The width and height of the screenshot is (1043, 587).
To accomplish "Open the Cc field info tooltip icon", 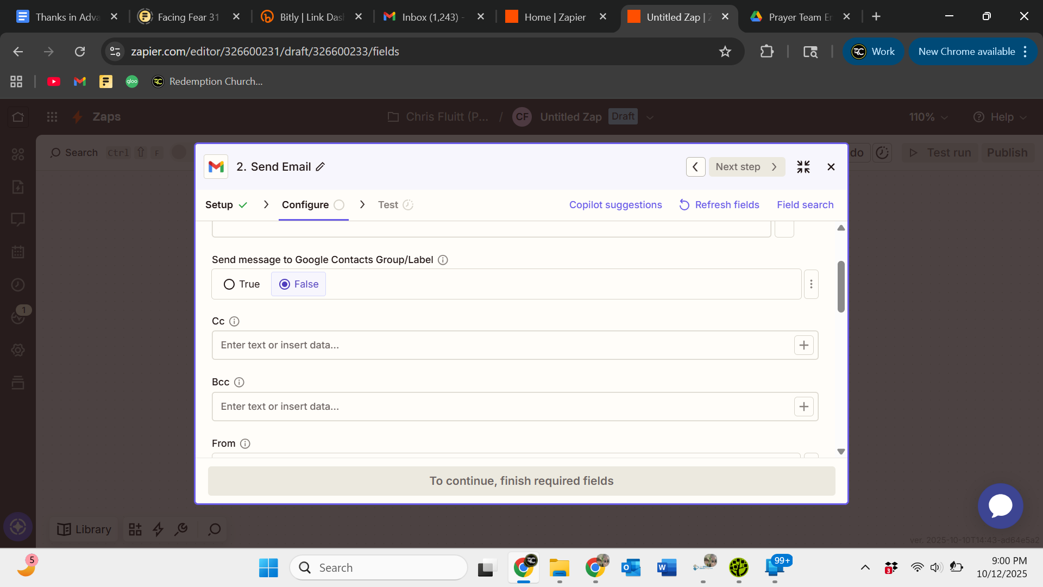I will coord(234,321).
